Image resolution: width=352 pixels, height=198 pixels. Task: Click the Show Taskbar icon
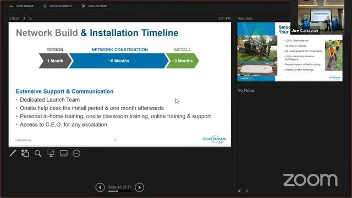coord(11,6)
